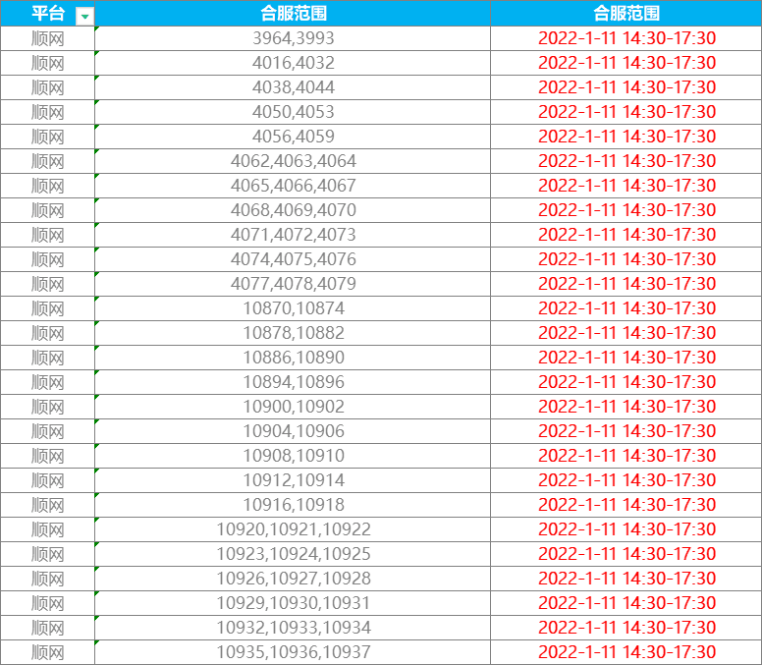Viewport: 762px width, 665px height.
Task: Select cell 4062,4063,4064
Action: [x=293, y=161]
